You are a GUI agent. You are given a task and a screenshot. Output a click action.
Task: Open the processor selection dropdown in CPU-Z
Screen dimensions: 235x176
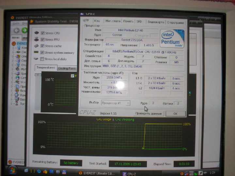[x=116, y=103]
